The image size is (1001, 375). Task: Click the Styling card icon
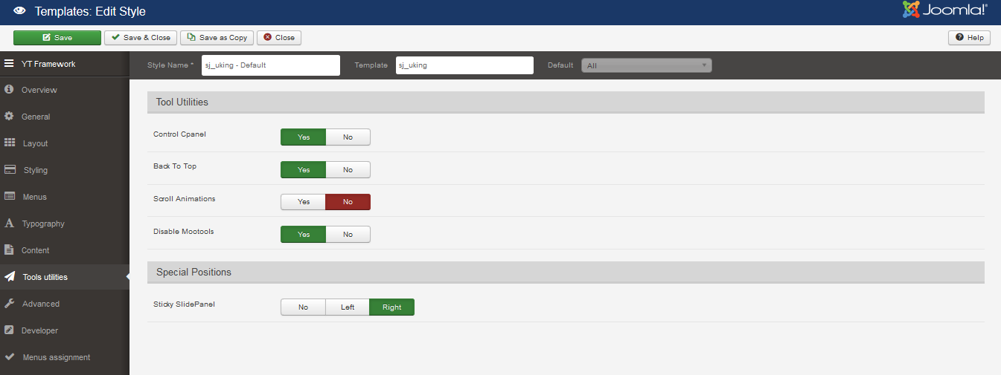coord(10,170)
